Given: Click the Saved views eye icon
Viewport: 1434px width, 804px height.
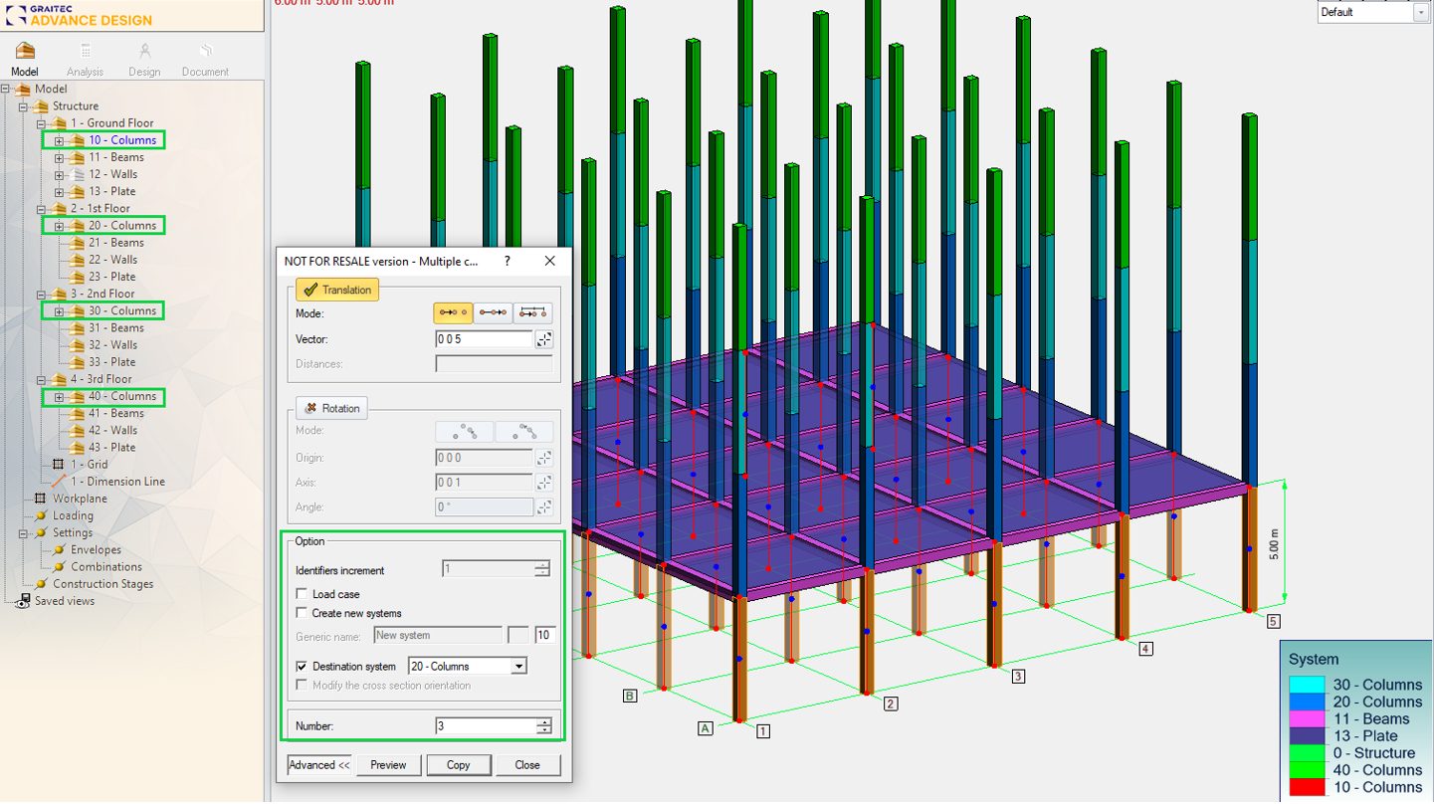Looking at the screenshot, I should pyautogui.click(x=24, y=601).
